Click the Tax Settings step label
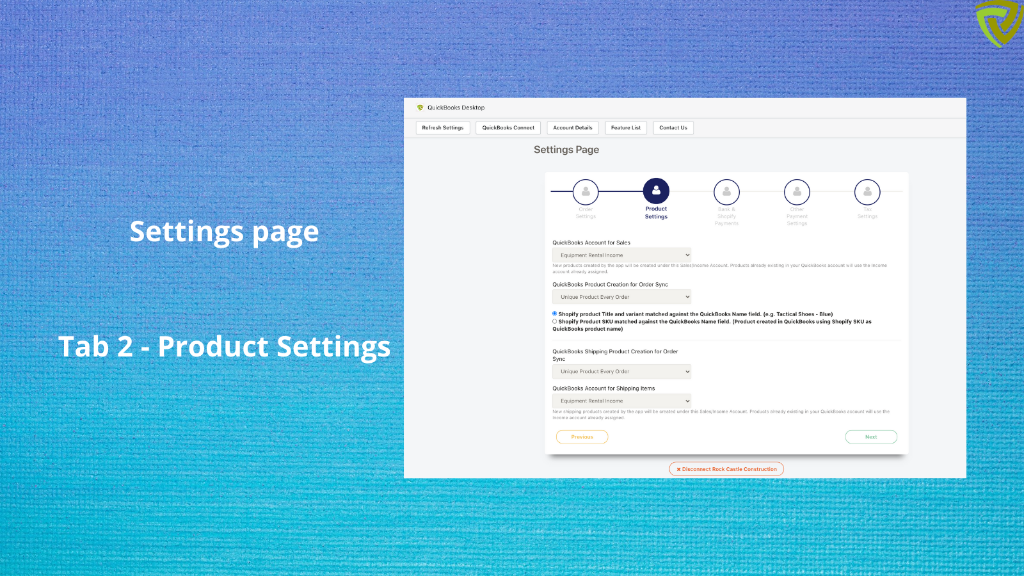 point(867,213)
